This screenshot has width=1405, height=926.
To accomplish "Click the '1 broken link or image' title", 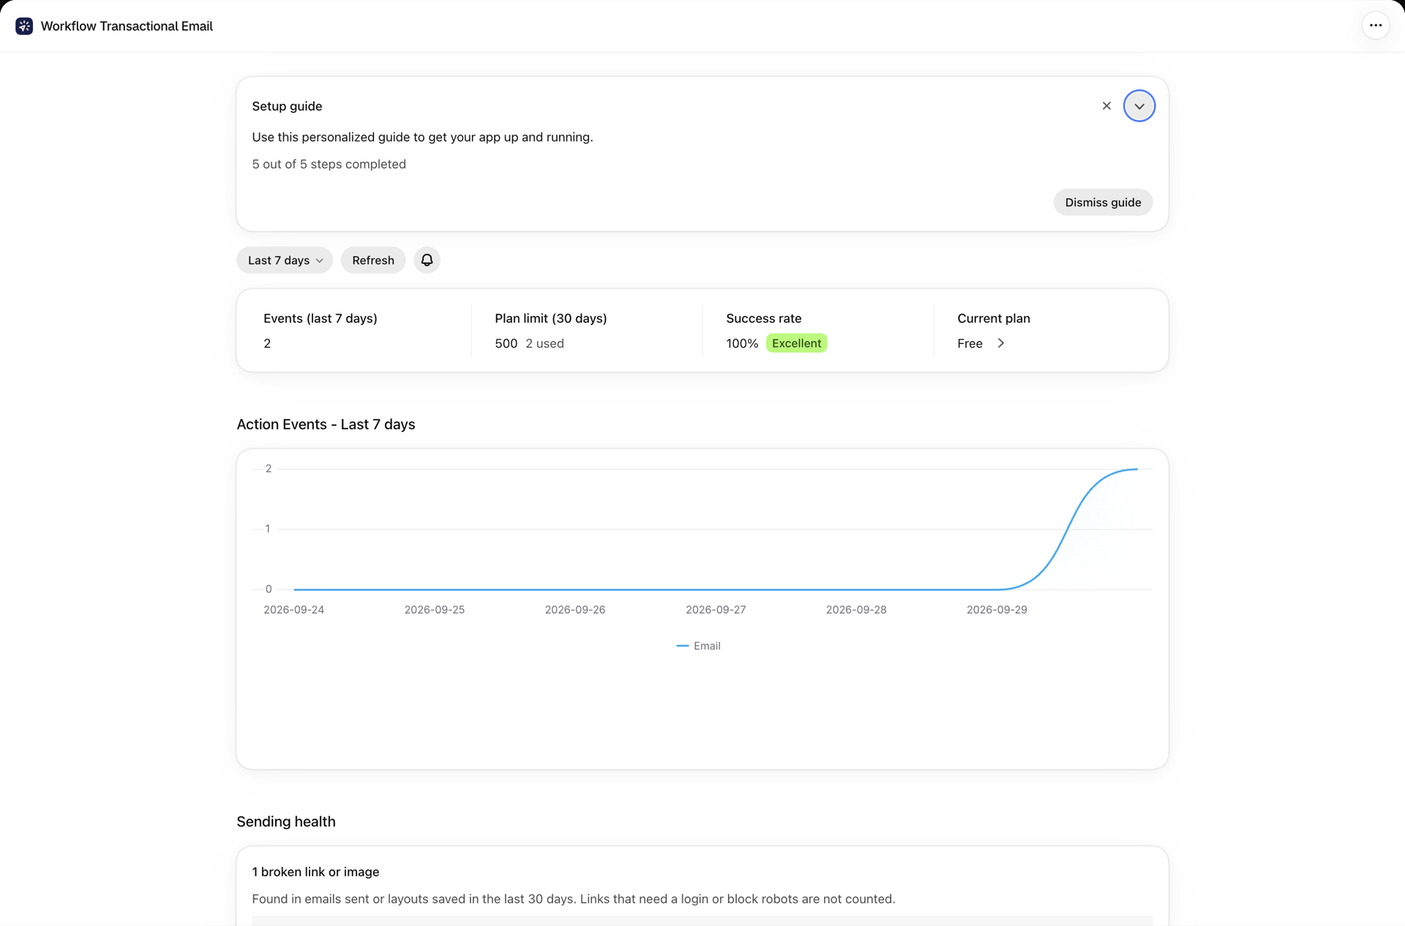I will (315, 872).
